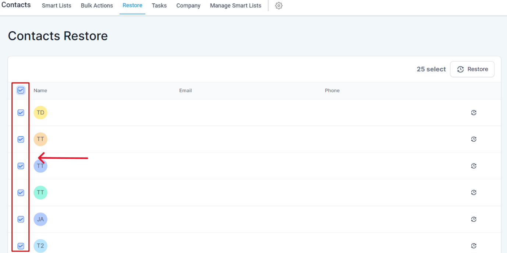Click the Restore button above the table

click(472, 69)
